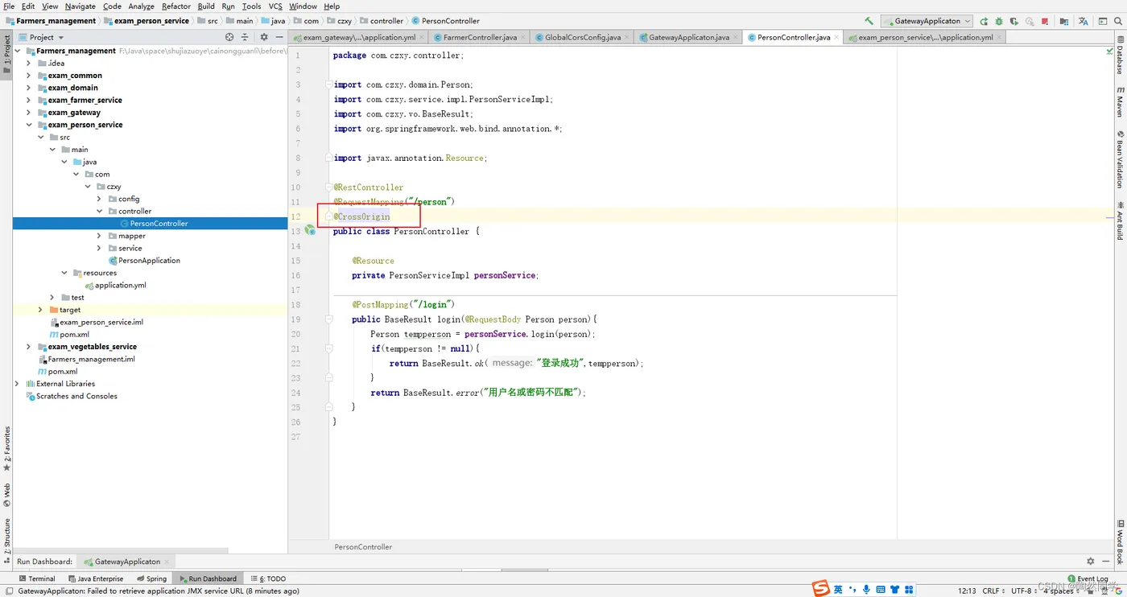Open the 6: TODO tool window
The width and height of the screenshot is (1127, 597).
tap(268, 578)
